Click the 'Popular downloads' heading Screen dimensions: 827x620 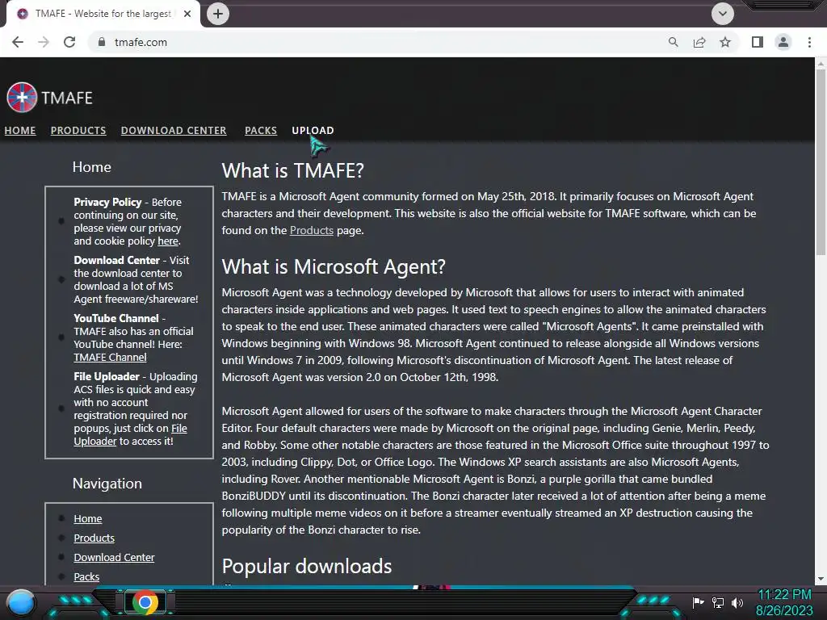tap(306, 566)
